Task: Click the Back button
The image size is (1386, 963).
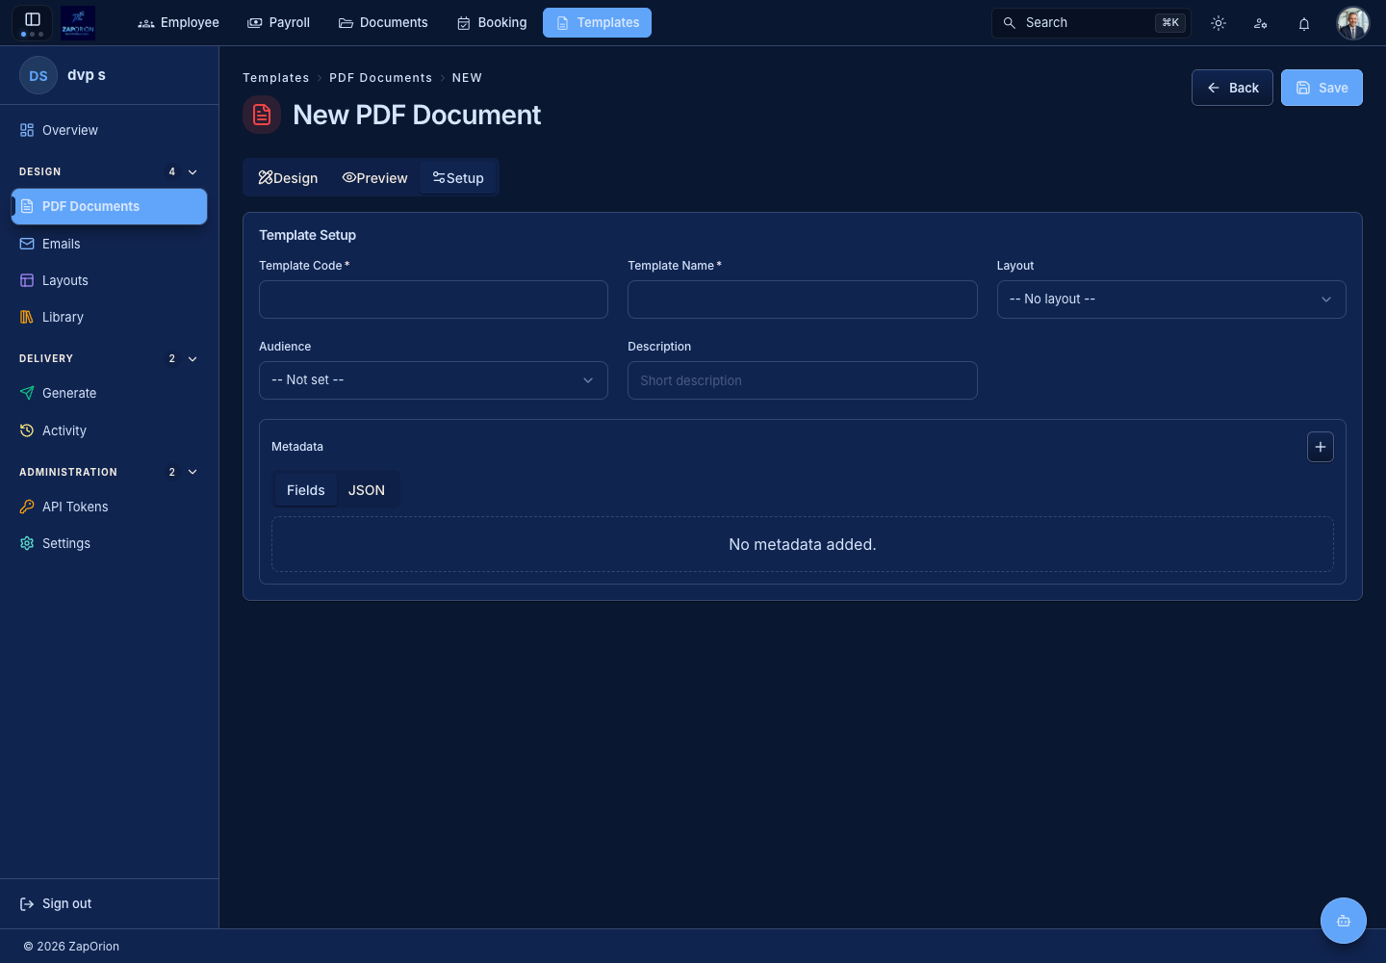Action: 1232,88
